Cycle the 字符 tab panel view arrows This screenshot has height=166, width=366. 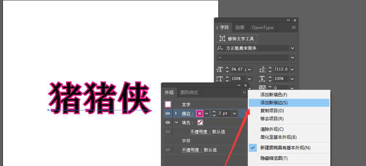click(x=217, y=28)
